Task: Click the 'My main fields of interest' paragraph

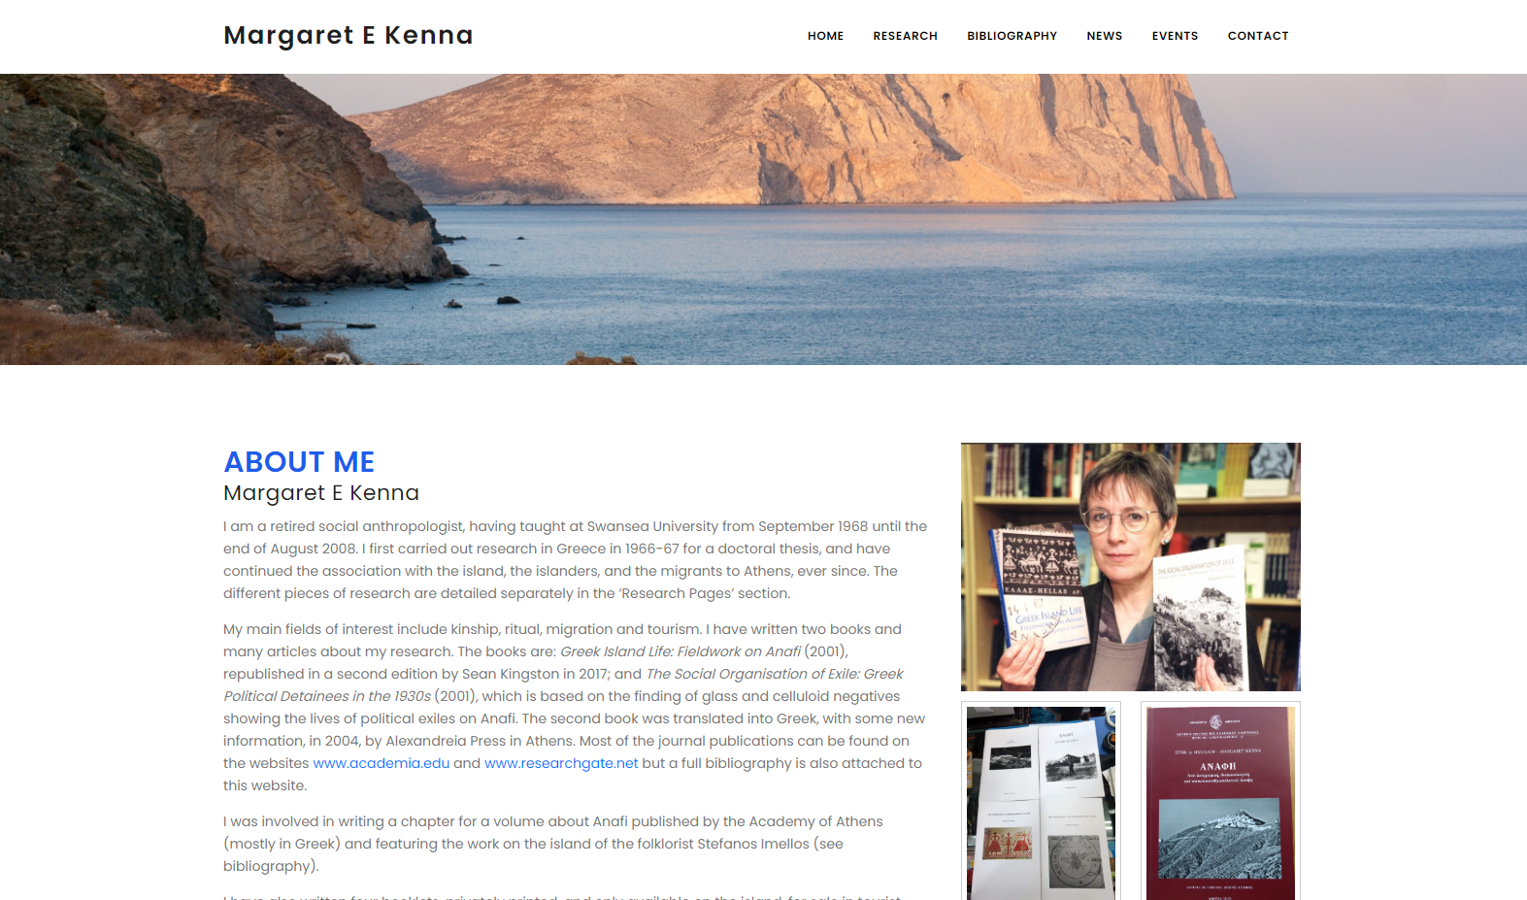Action: (x=575, y=707)
